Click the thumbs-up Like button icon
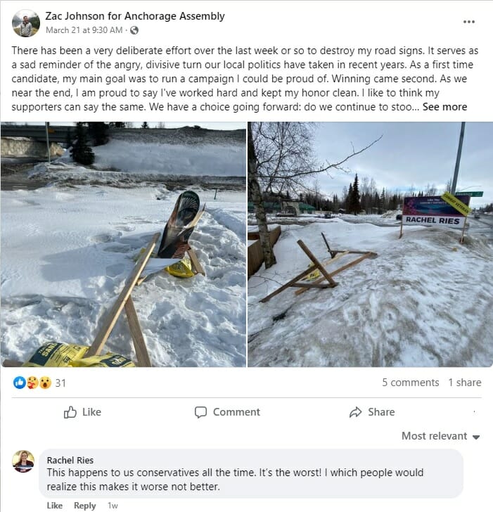The width and height of the screenshot is (493, 512). coord(70,412)
